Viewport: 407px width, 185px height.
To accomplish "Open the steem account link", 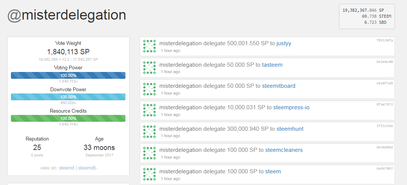I will point(273,171).
